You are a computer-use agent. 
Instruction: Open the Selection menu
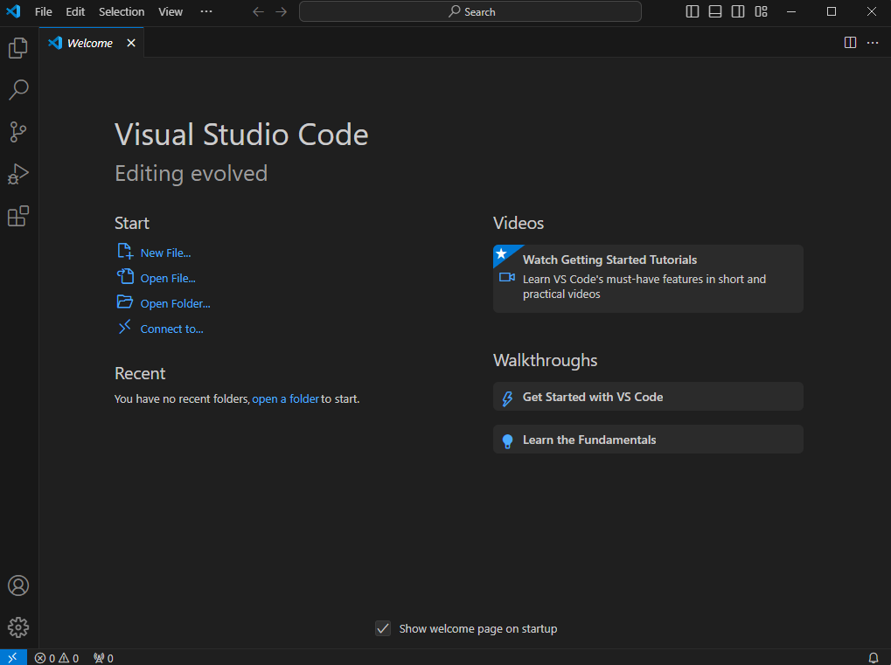tap(122, 12)
